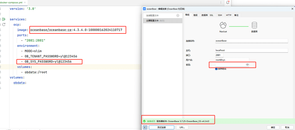The height and width of the screenshot is (130, 295).
Task: Click the 测试连接 button
Action: [x=161, y=127]
